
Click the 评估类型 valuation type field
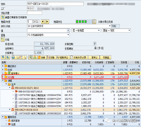(x=35, y=13)
